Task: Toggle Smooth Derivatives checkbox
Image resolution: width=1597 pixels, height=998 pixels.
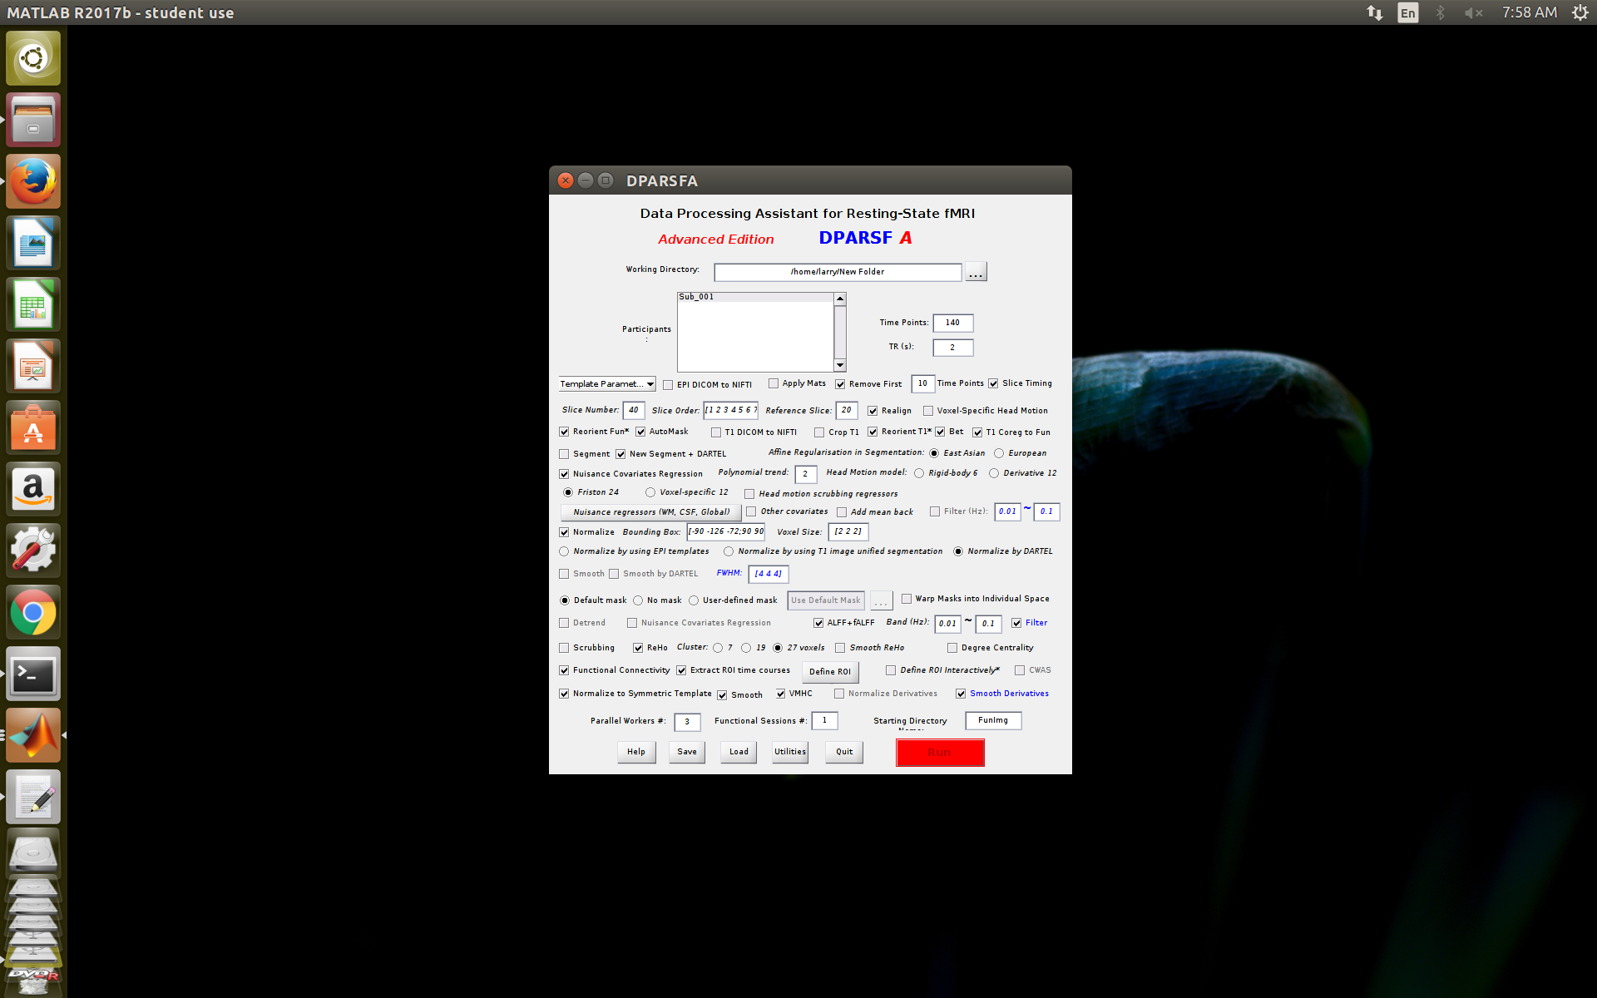Action: 961,694
